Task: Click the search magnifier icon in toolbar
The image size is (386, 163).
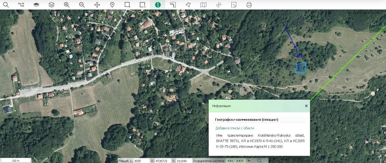Action: pyautogui.click(x=6, y=5)
